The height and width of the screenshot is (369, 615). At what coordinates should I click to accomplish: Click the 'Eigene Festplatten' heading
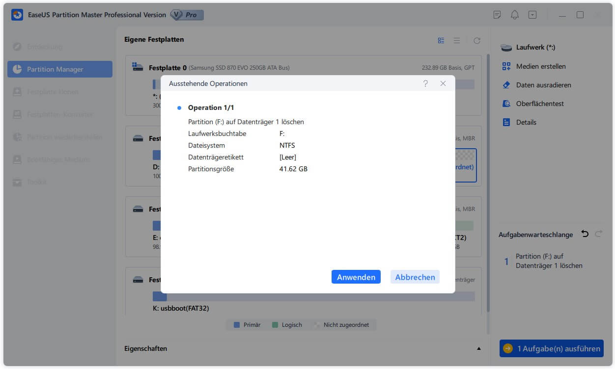[154, 39]
